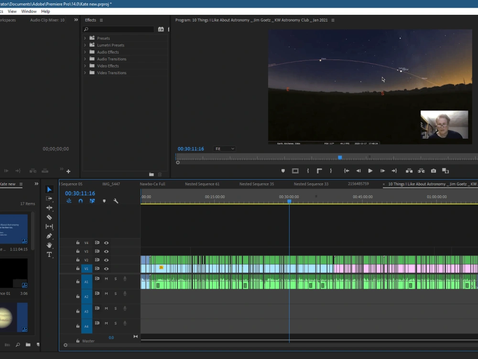Open the Program monitor panel menu
This screenshot has height=359, width=478.
333,20
